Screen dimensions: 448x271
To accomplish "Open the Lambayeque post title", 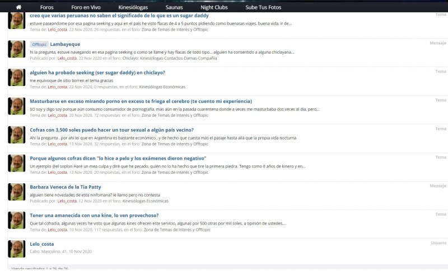I will (x=65, y=44).
